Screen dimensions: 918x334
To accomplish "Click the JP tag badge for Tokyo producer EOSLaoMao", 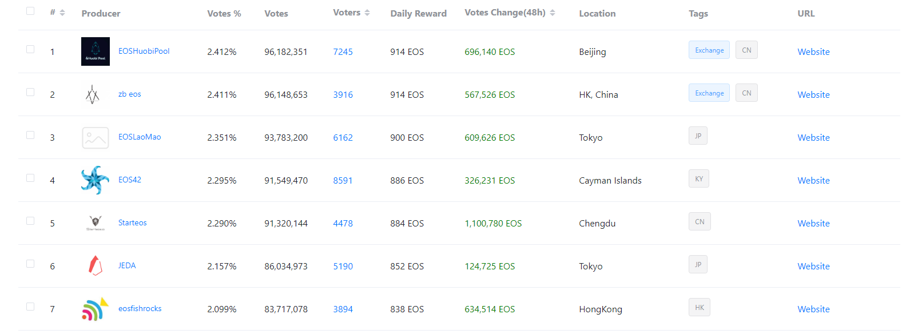I will [x=698, y=136].
